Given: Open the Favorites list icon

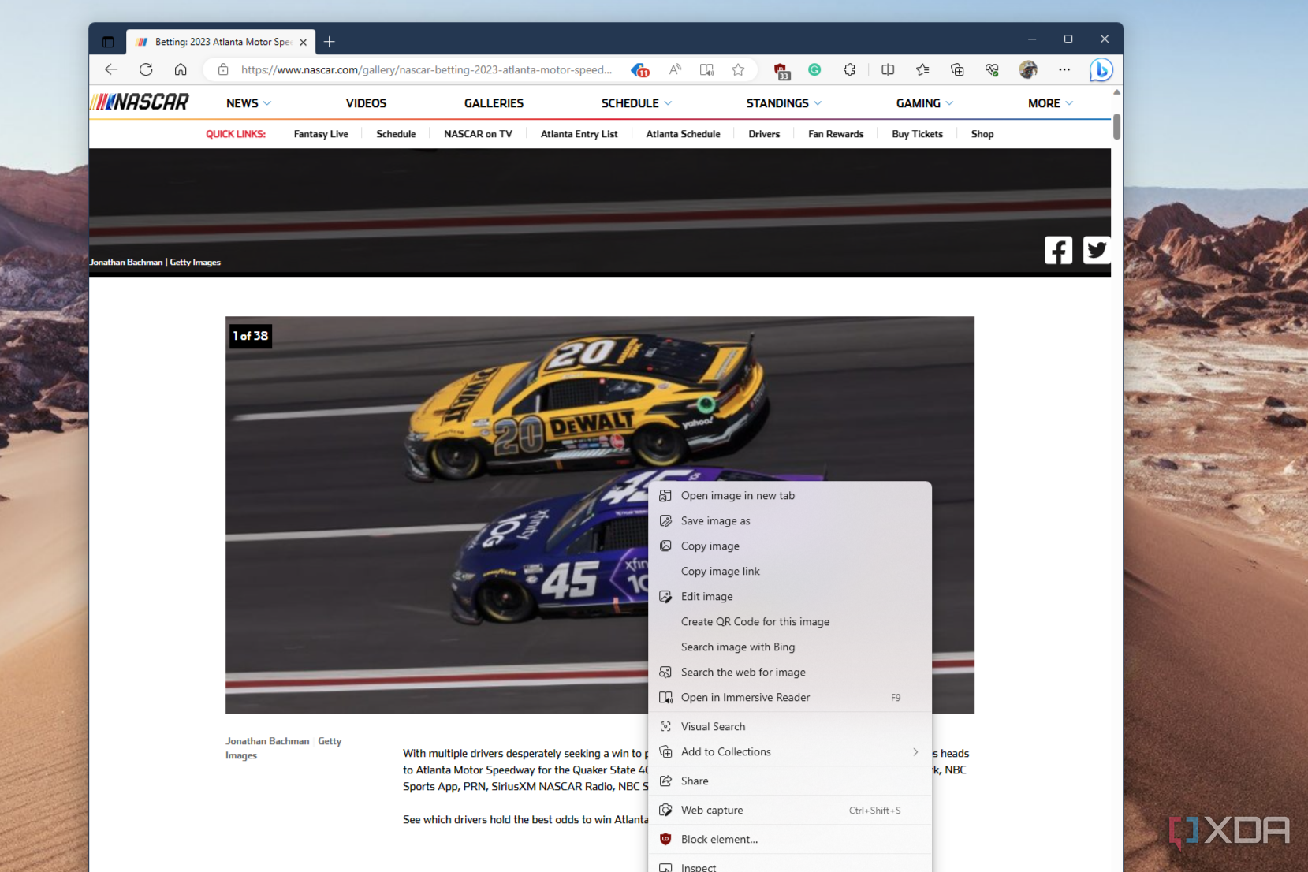Looking at the screenshot, I should coord(922,69).
